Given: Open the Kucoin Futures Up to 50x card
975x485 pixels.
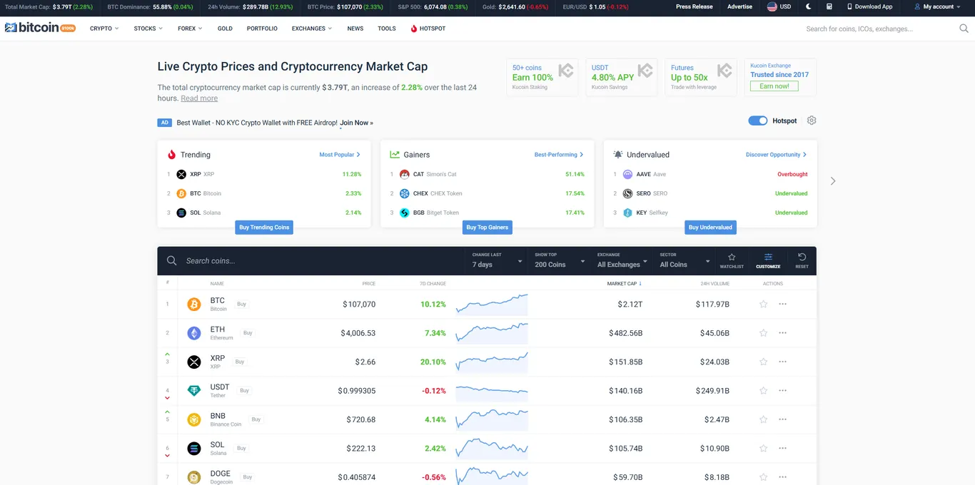Looking at the screenshot, I should pos(701,77).
